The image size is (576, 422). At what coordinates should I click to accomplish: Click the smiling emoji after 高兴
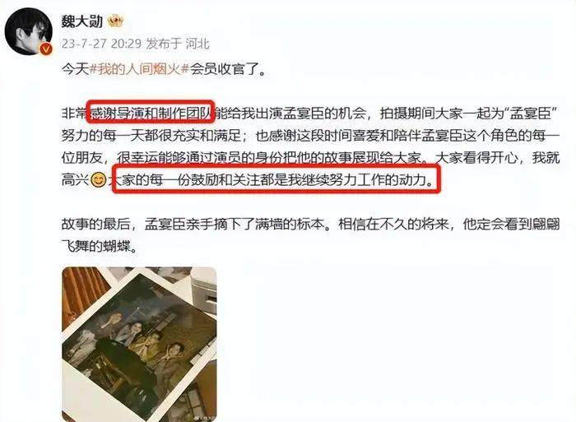click(x=98, y=180)
